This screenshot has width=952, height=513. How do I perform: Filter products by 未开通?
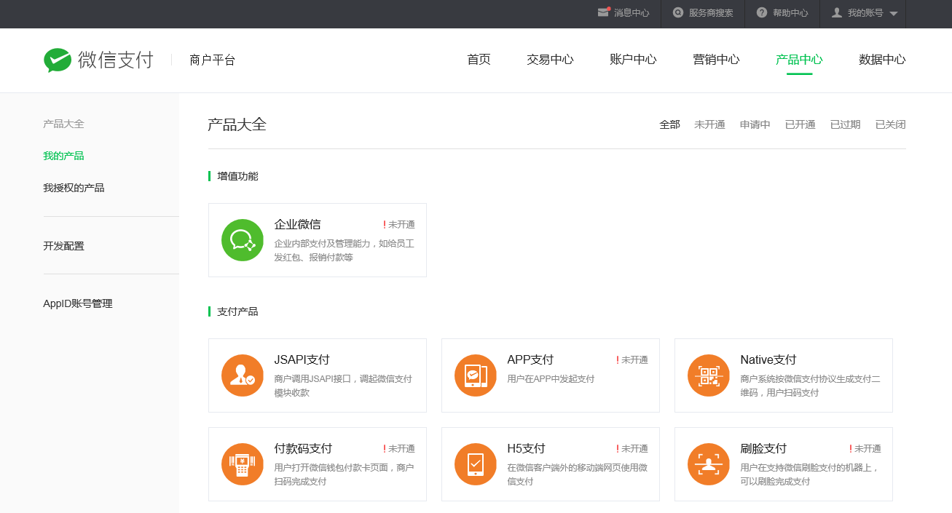709,124
